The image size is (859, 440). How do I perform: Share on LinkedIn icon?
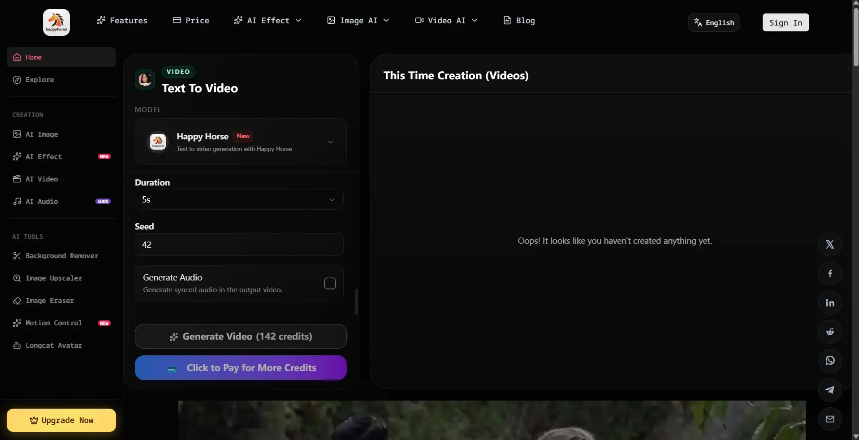[830, 303]
